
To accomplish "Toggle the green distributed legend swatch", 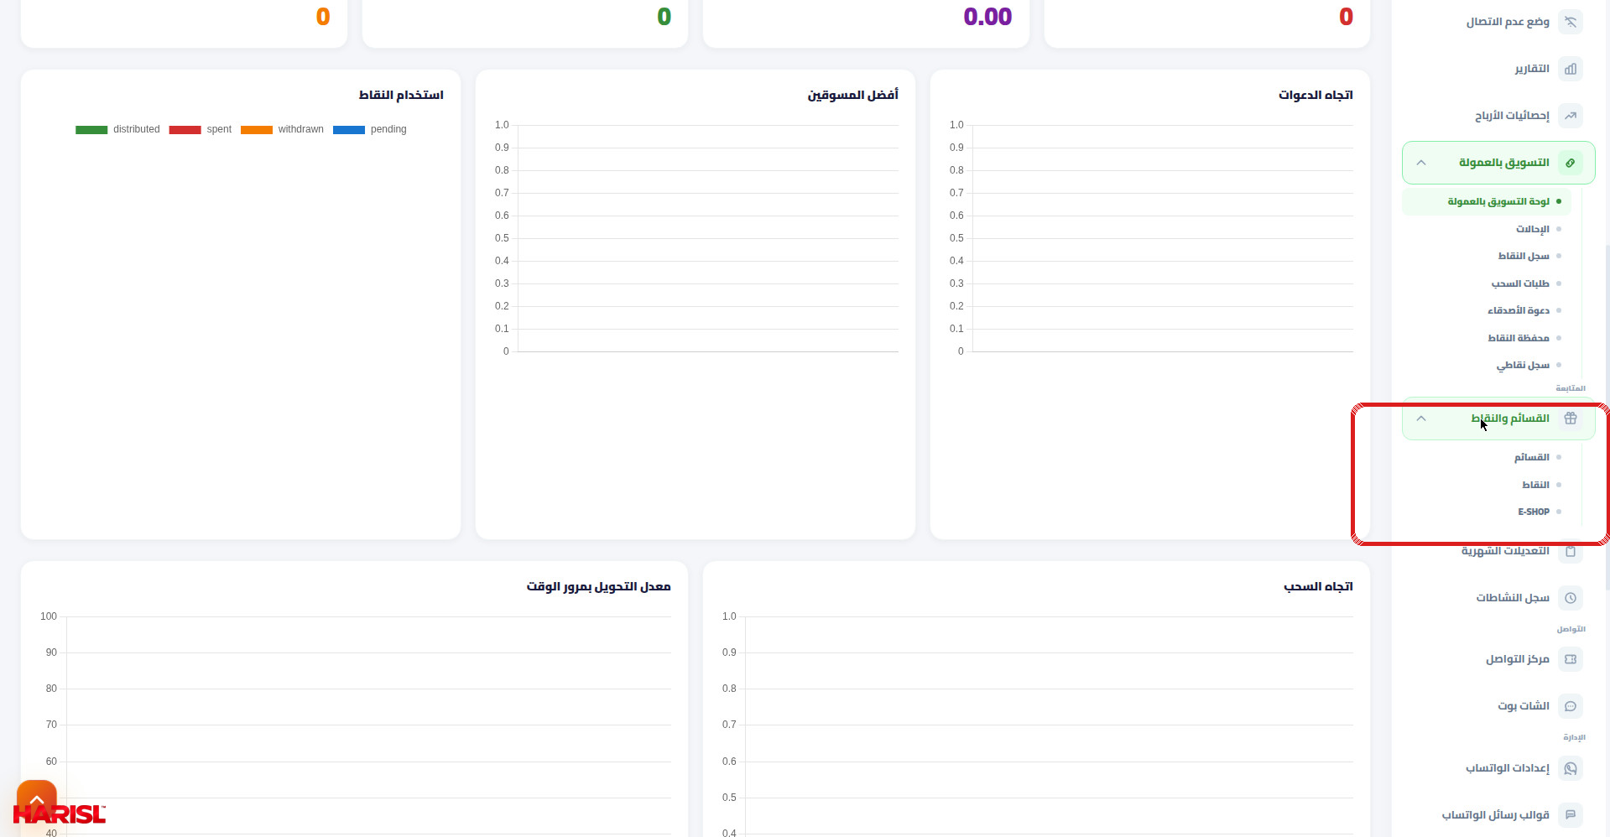I will (x=91, y=130).
